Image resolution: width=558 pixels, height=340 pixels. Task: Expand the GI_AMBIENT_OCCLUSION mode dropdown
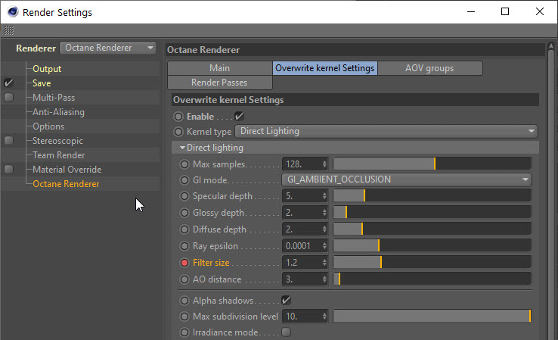[407, 180]
